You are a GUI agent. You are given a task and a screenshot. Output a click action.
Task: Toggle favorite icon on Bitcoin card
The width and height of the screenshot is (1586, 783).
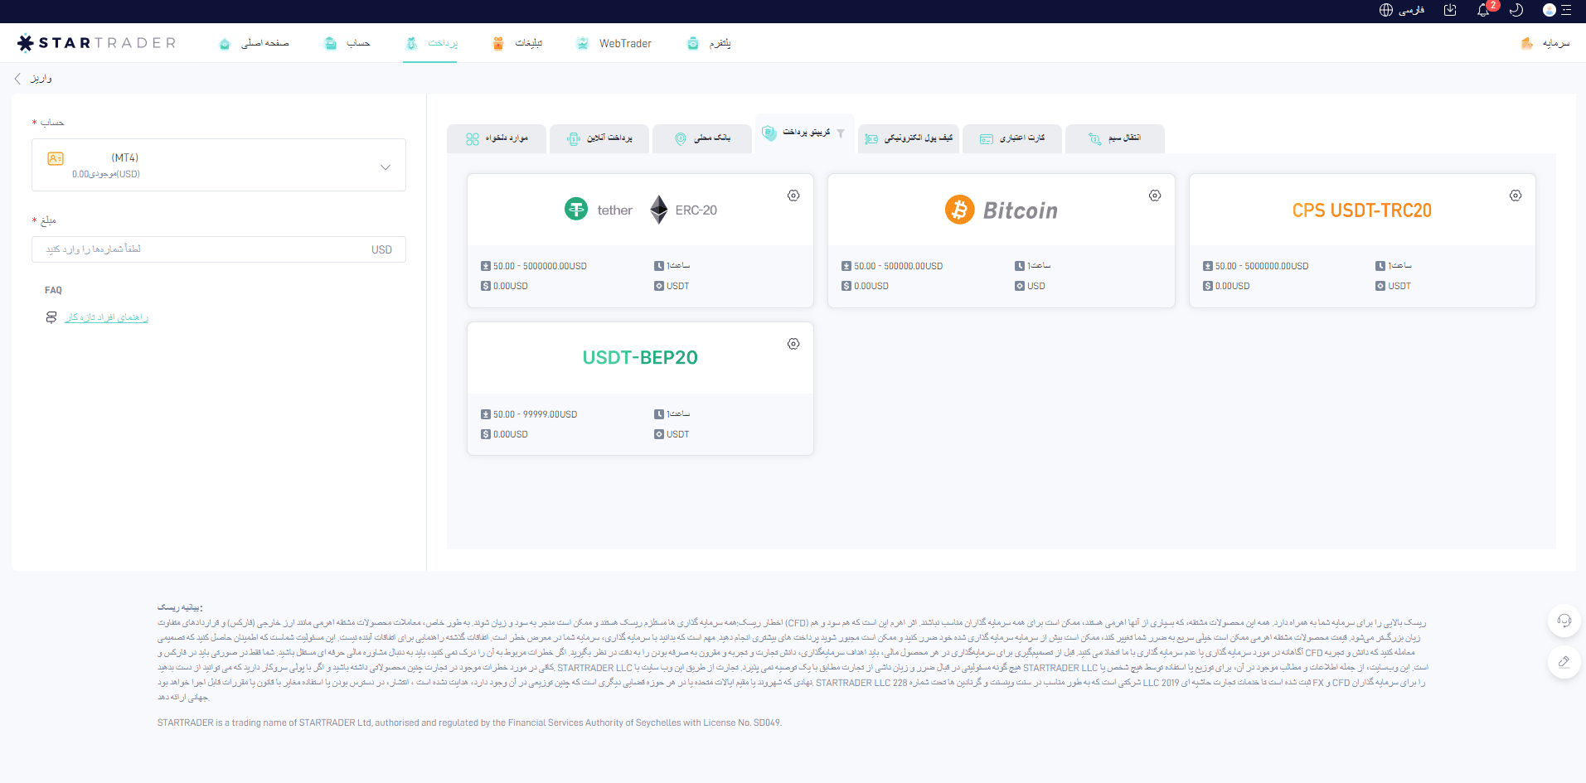pos(1155,196)
